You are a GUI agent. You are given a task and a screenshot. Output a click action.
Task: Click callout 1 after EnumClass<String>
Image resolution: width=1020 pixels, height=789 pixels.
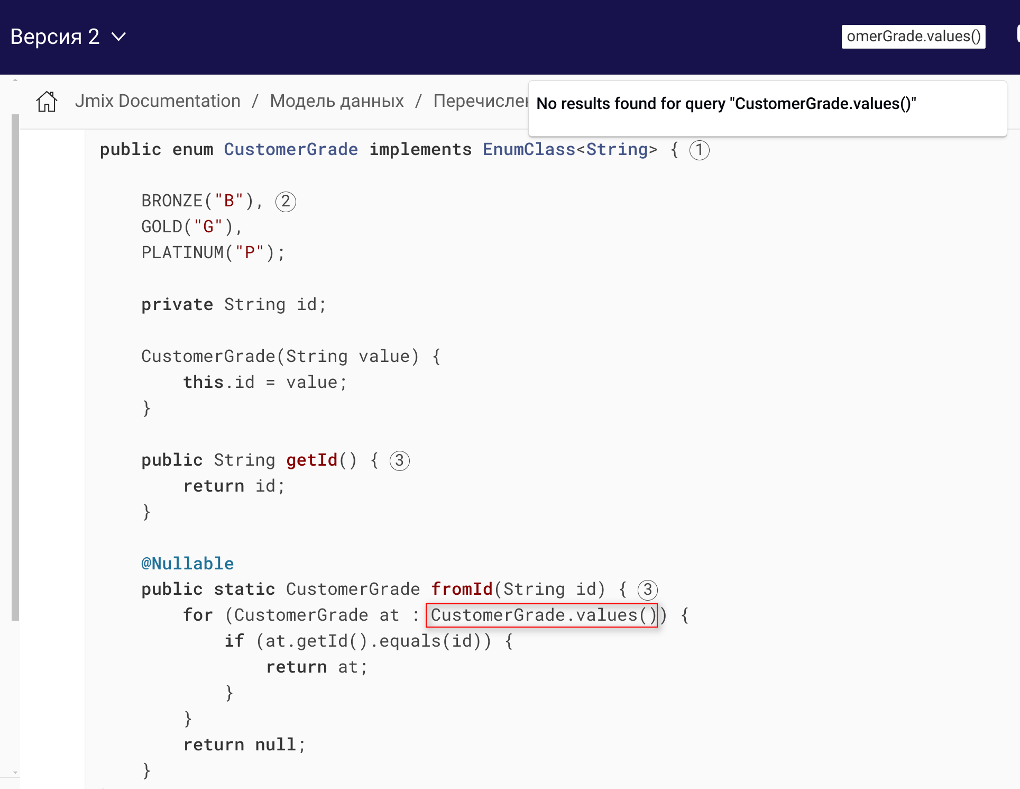(699, 150)
